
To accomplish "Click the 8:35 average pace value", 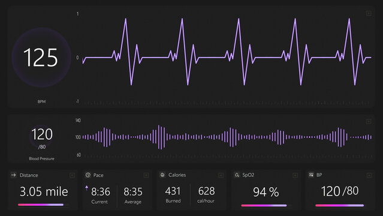I will click(x=133, y=192).
